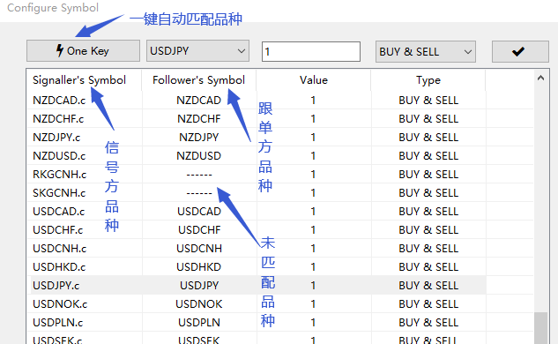Select the USDHKD.c row
This screenshot has width=558, height=344.
pos(257,266)
